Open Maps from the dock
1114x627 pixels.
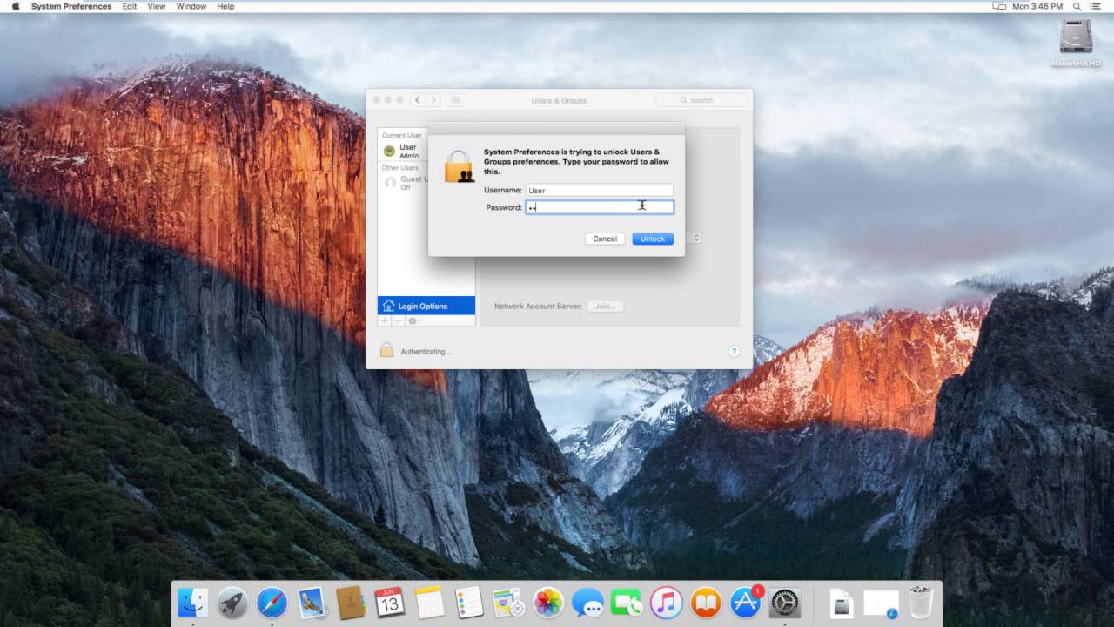[508, 603]
